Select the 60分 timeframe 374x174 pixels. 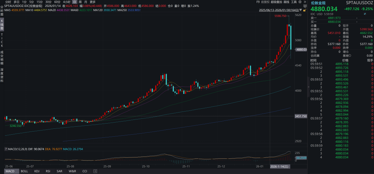pos(57,2)
